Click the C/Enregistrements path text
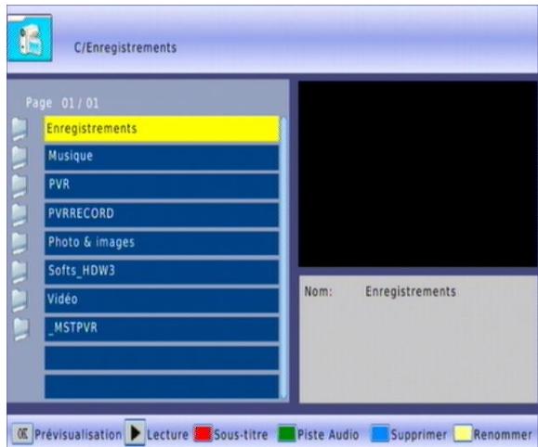 [125, 47]
